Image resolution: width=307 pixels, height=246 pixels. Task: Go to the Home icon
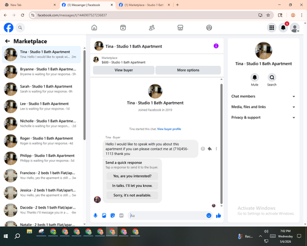click(x=94, y=28)
